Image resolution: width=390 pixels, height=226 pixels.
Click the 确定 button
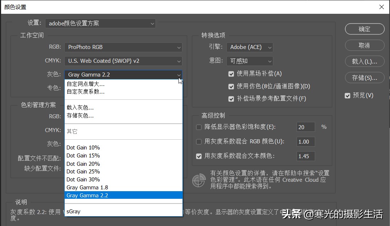[365, 29]
